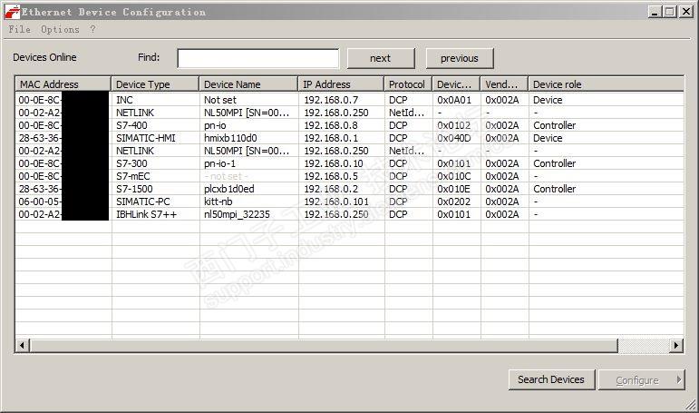The width and height of the screenshot is (699, 413).
Task: Click IP address 192.168.0.101
Action: pyautogui.click(x=336, y=202)
